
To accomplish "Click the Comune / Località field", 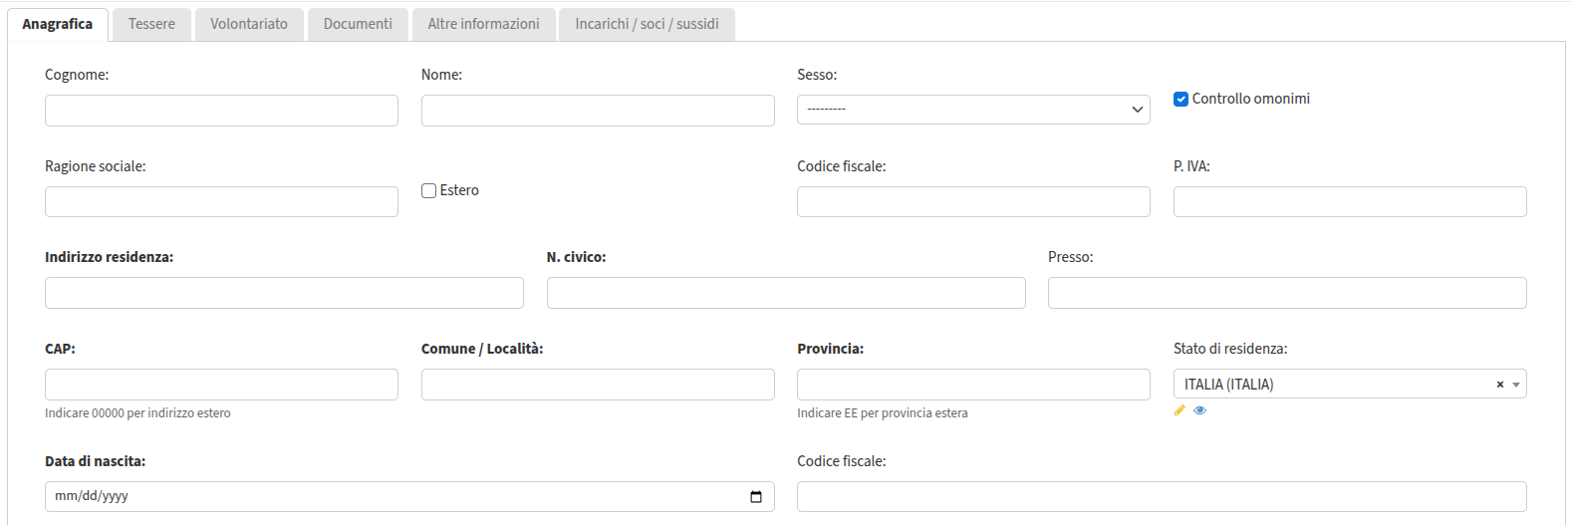I will (598, 385).
